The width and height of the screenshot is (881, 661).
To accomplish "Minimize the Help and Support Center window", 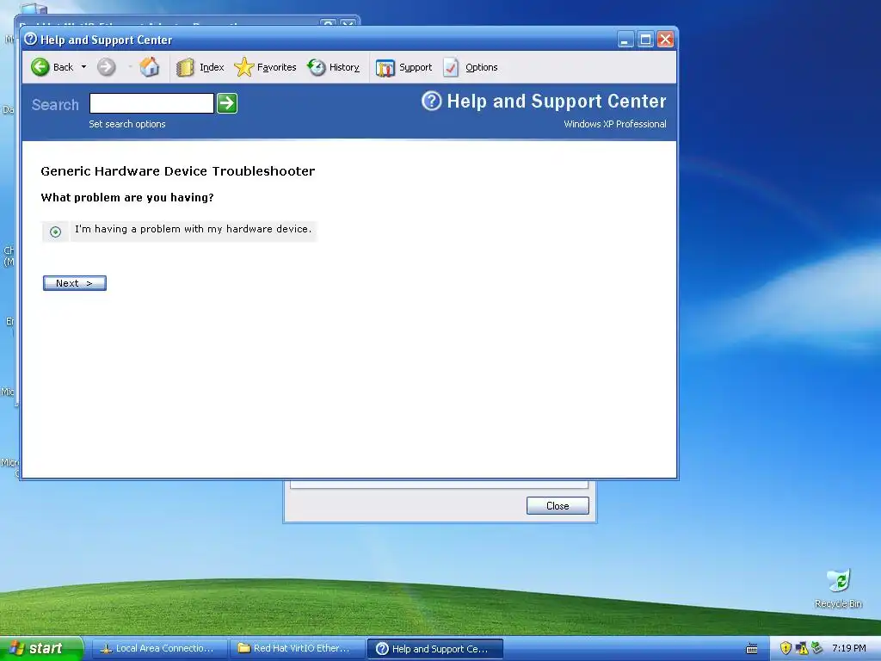I will pyautogui.click(x=625, y=40).
